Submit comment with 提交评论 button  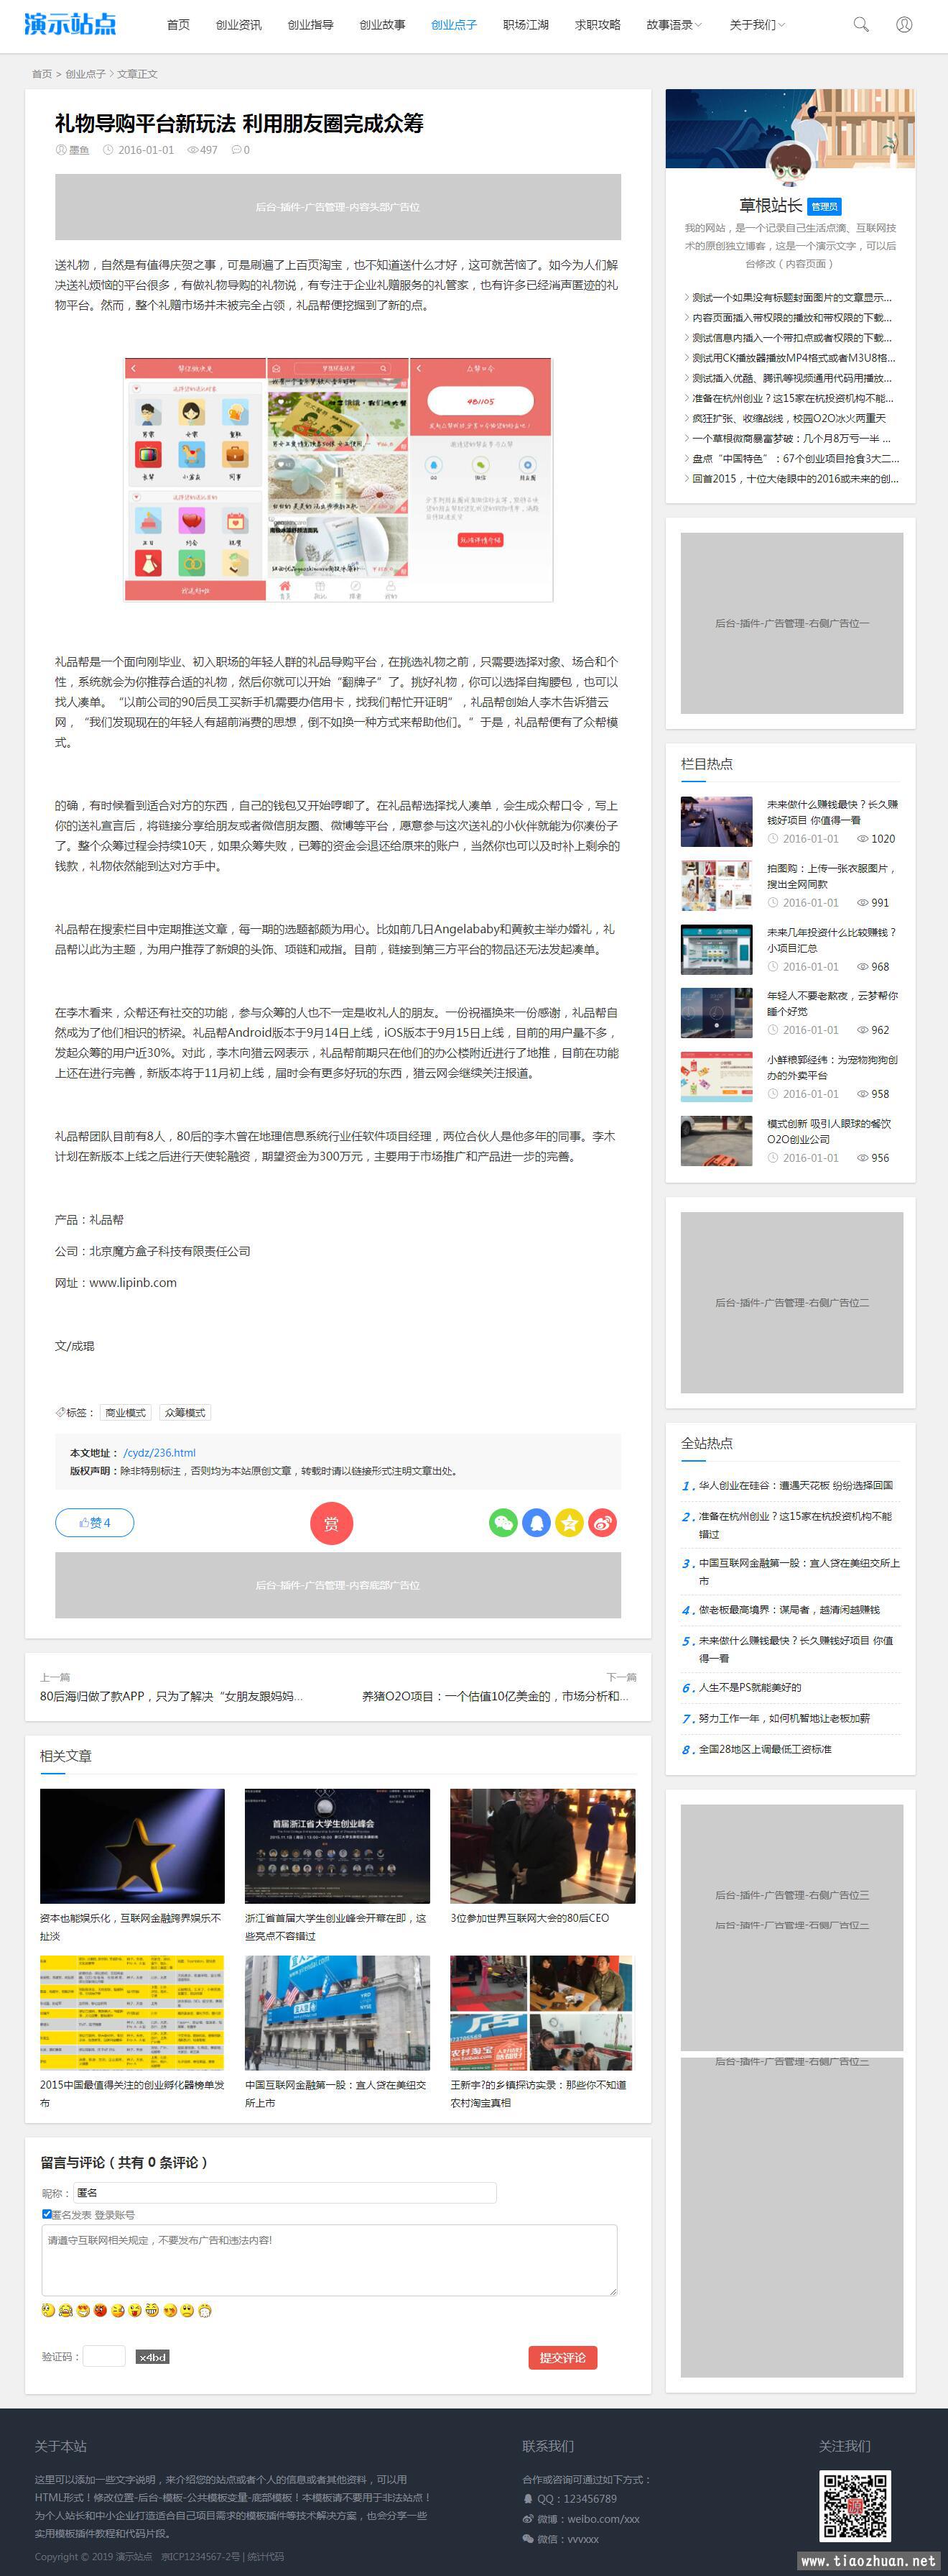tap(562, 2357)
